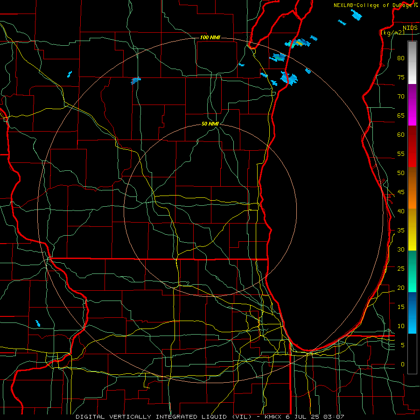The image size is (420, 420).
Task: Click the 50 NMI range ring label
Action: (210, 124)
